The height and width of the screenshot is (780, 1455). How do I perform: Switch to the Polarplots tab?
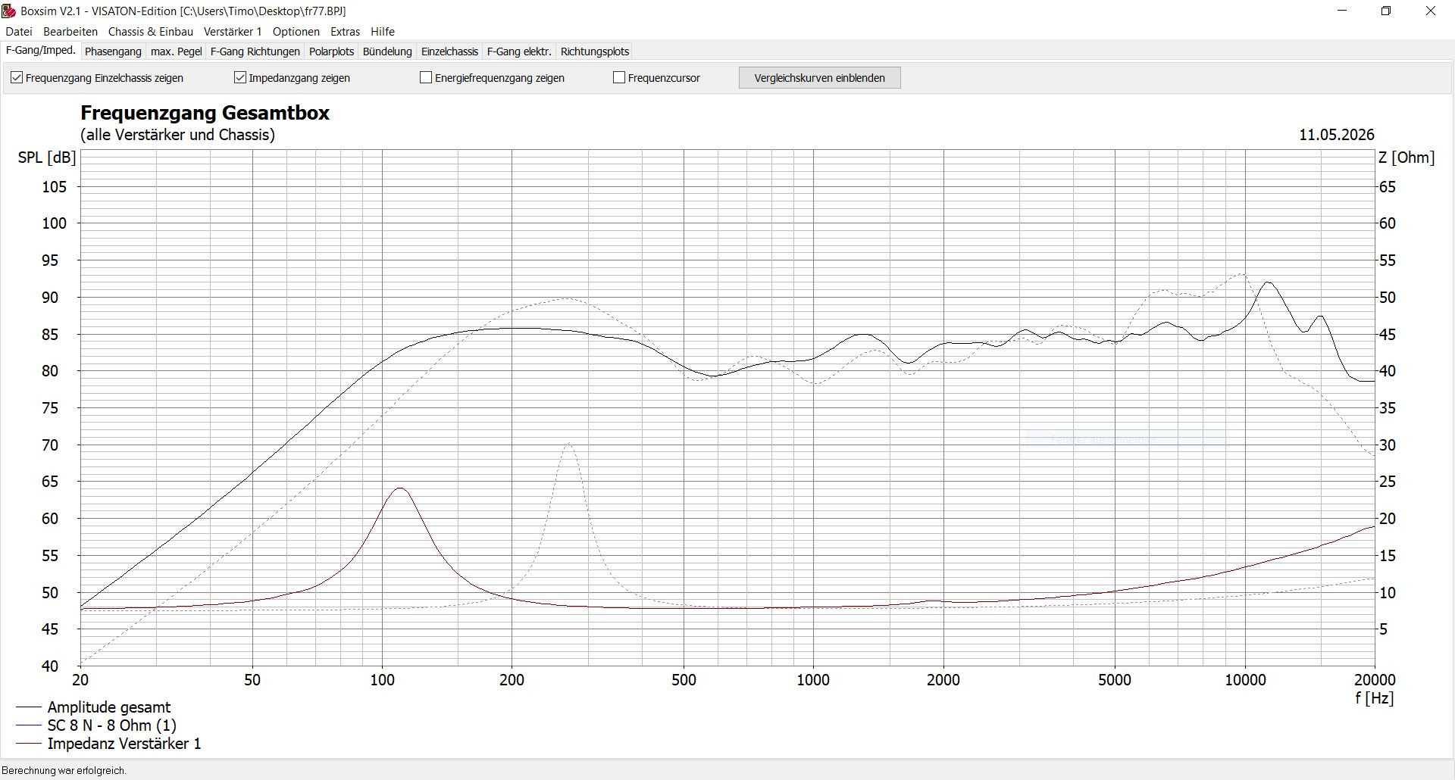(x=332, y=51)
